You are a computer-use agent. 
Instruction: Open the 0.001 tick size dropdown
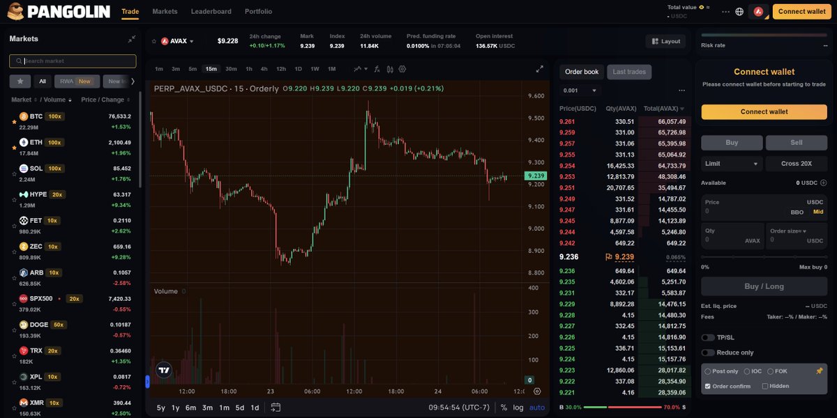[x=580, y=91]
